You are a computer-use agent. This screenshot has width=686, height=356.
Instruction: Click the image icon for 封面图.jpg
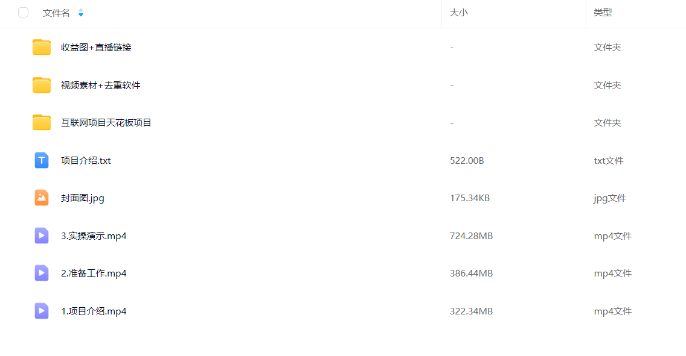42,198
